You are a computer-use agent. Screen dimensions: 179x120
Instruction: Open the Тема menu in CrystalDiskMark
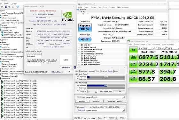149,44
